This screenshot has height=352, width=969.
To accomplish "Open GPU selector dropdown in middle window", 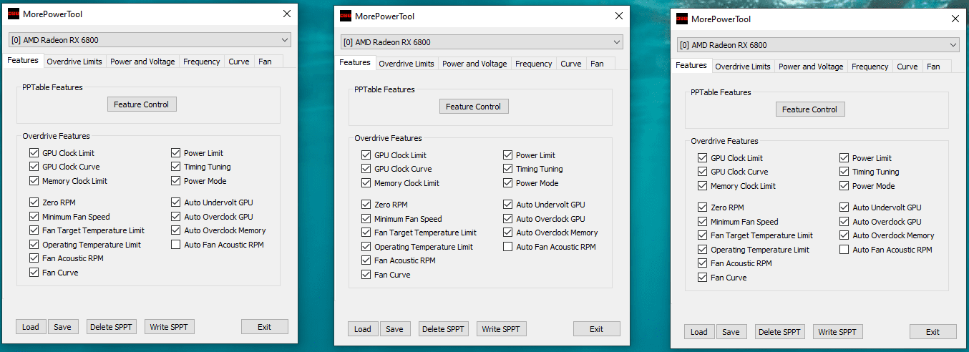I will click(x=482, y=42).
